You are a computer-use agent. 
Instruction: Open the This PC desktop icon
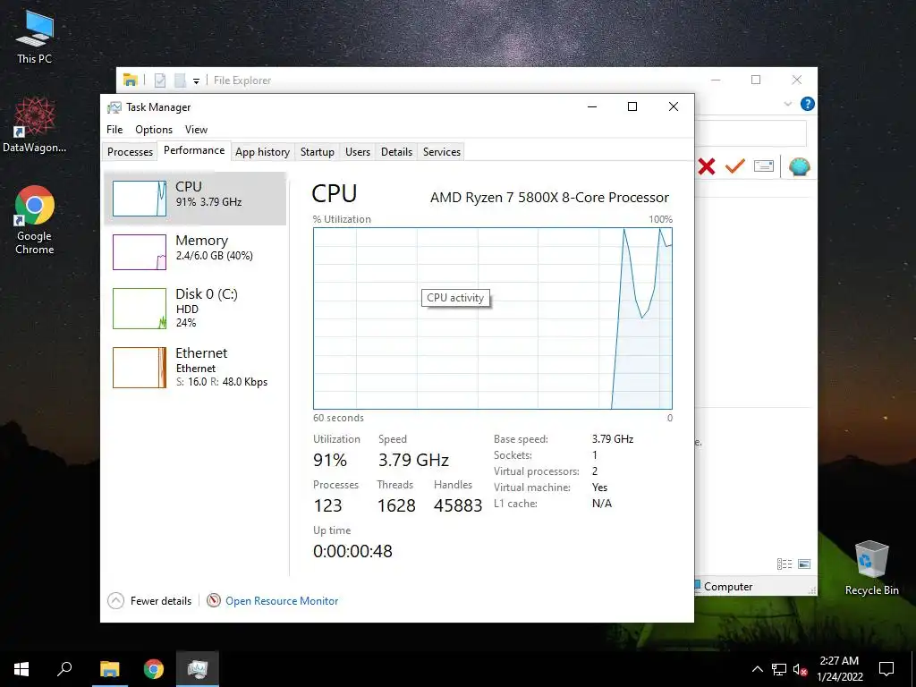pyautogui.click(x=35, y=37)
